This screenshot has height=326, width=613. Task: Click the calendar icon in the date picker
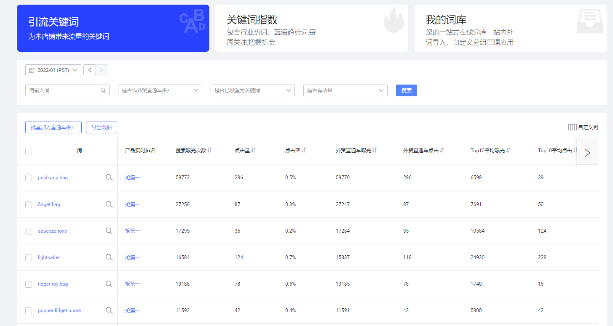[32, 70]
